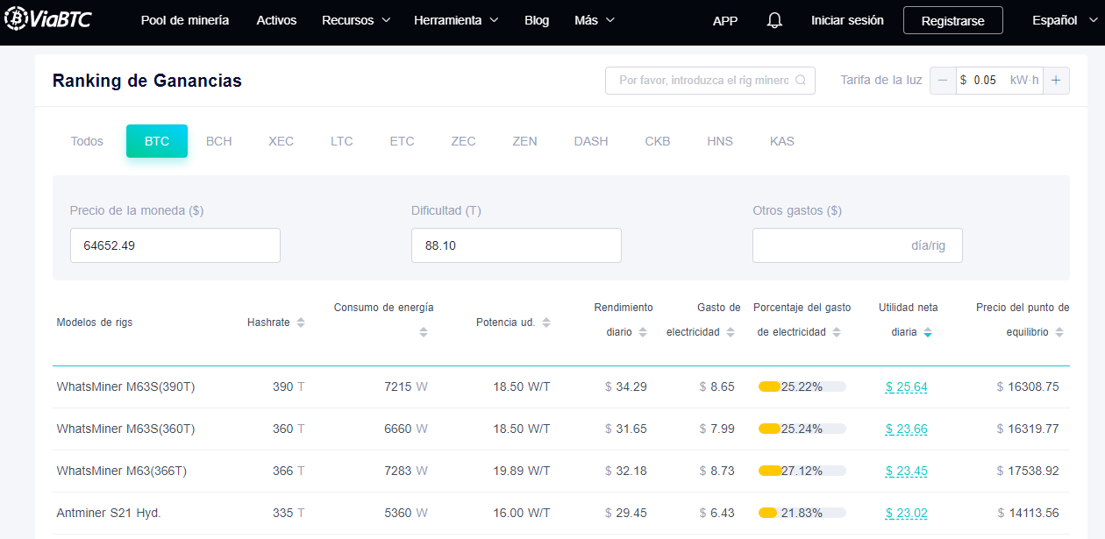Open Iniciar sesión link

pos(847,20)
